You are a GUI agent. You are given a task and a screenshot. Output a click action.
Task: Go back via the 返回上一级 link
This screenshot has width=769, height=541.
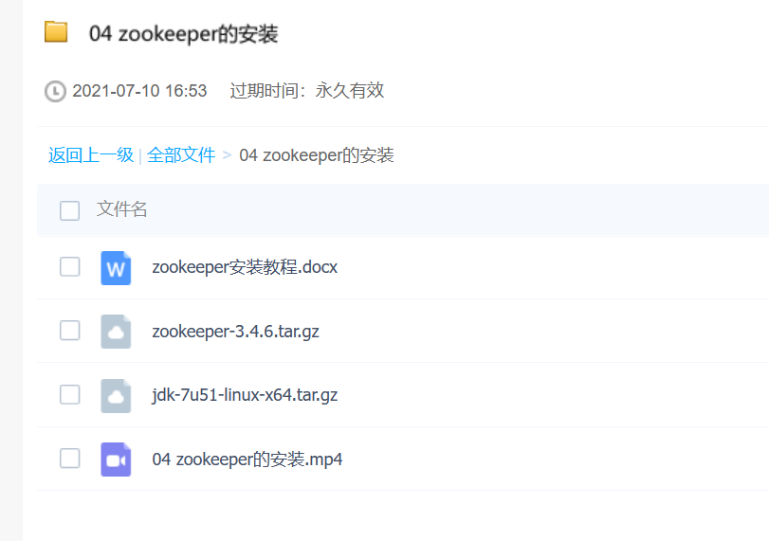click(91, 155)
